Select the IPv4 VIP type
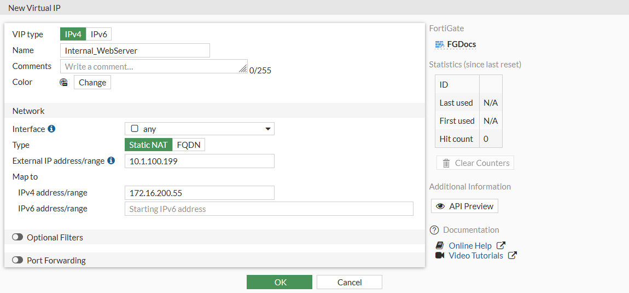The height and width of the screenshot is (293, 629). coord(73,35)
